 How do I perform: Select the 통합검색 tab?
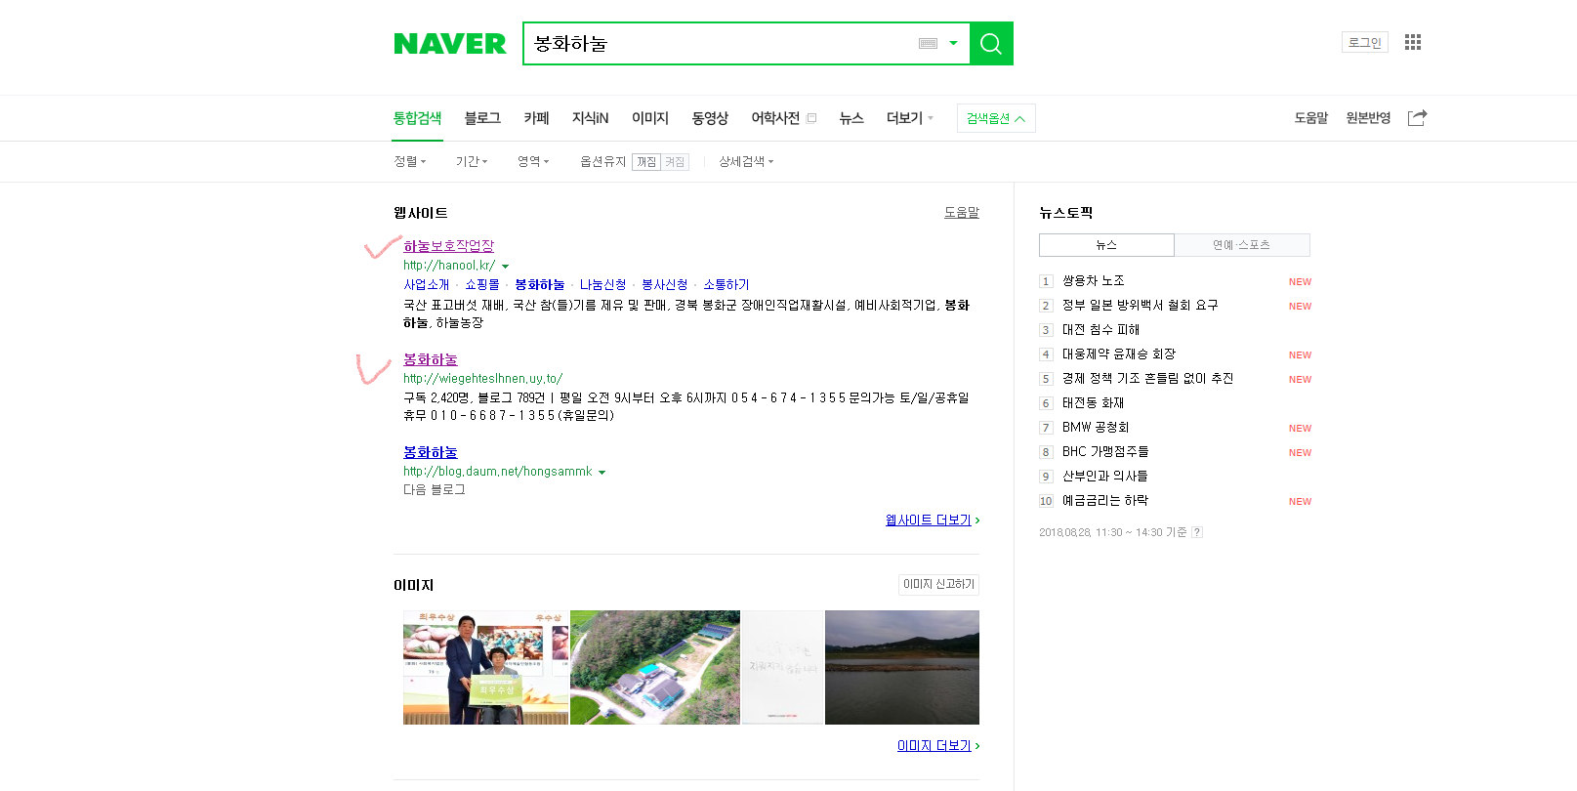point(418,118)
